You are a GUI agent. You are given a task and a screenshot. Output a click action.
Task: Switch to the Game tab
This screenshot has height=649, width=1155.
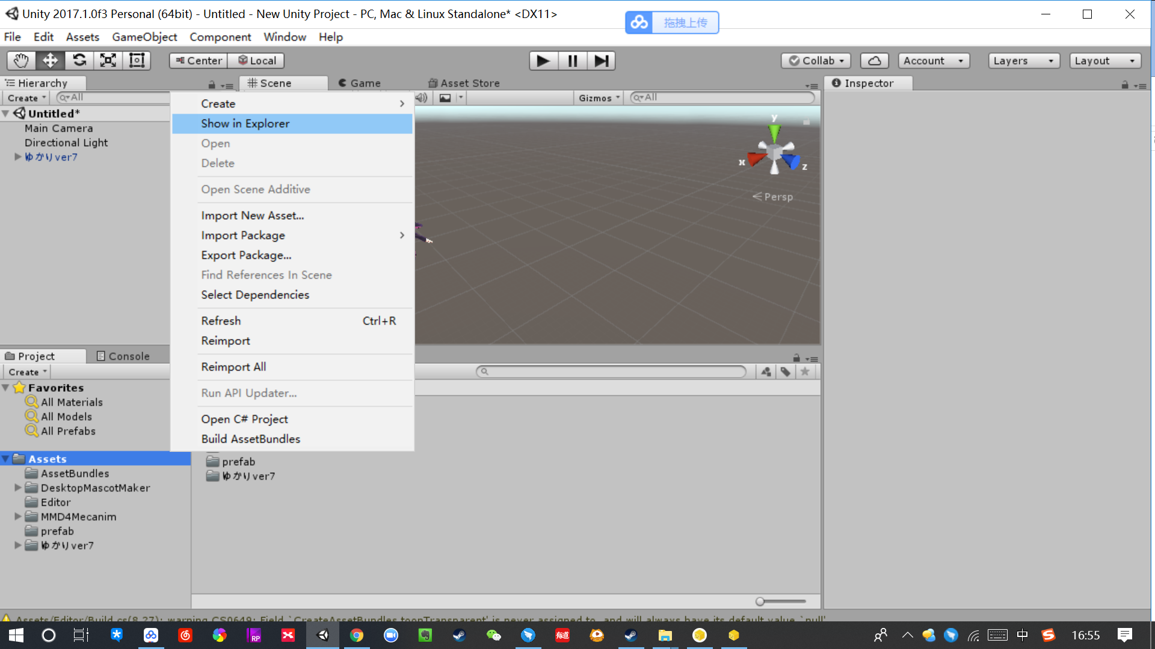pos(360,83)
